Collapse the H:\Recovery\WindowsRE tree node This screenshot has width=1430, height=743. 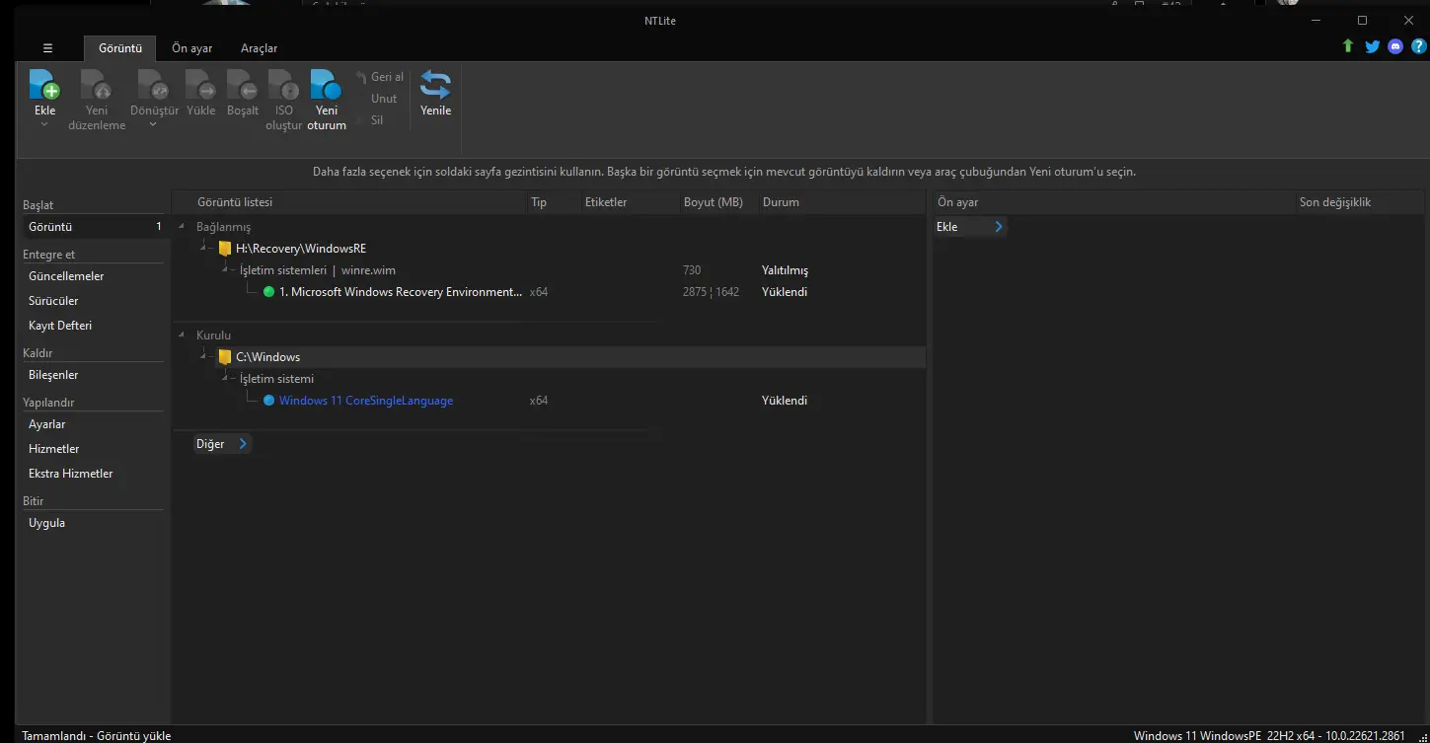pyautogui.click(x=203, y=249)
